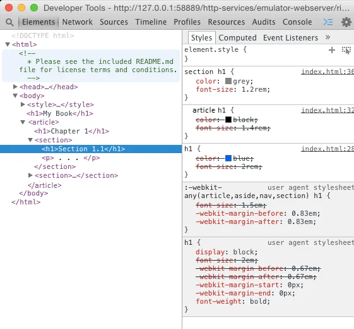Minimize the Developer Tools window
Viewport: 354px width, 329px height.
21,8
